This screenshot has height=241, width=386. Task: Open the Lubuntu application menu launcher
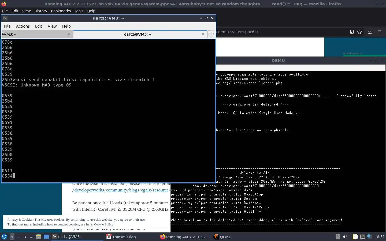point(4,237)
